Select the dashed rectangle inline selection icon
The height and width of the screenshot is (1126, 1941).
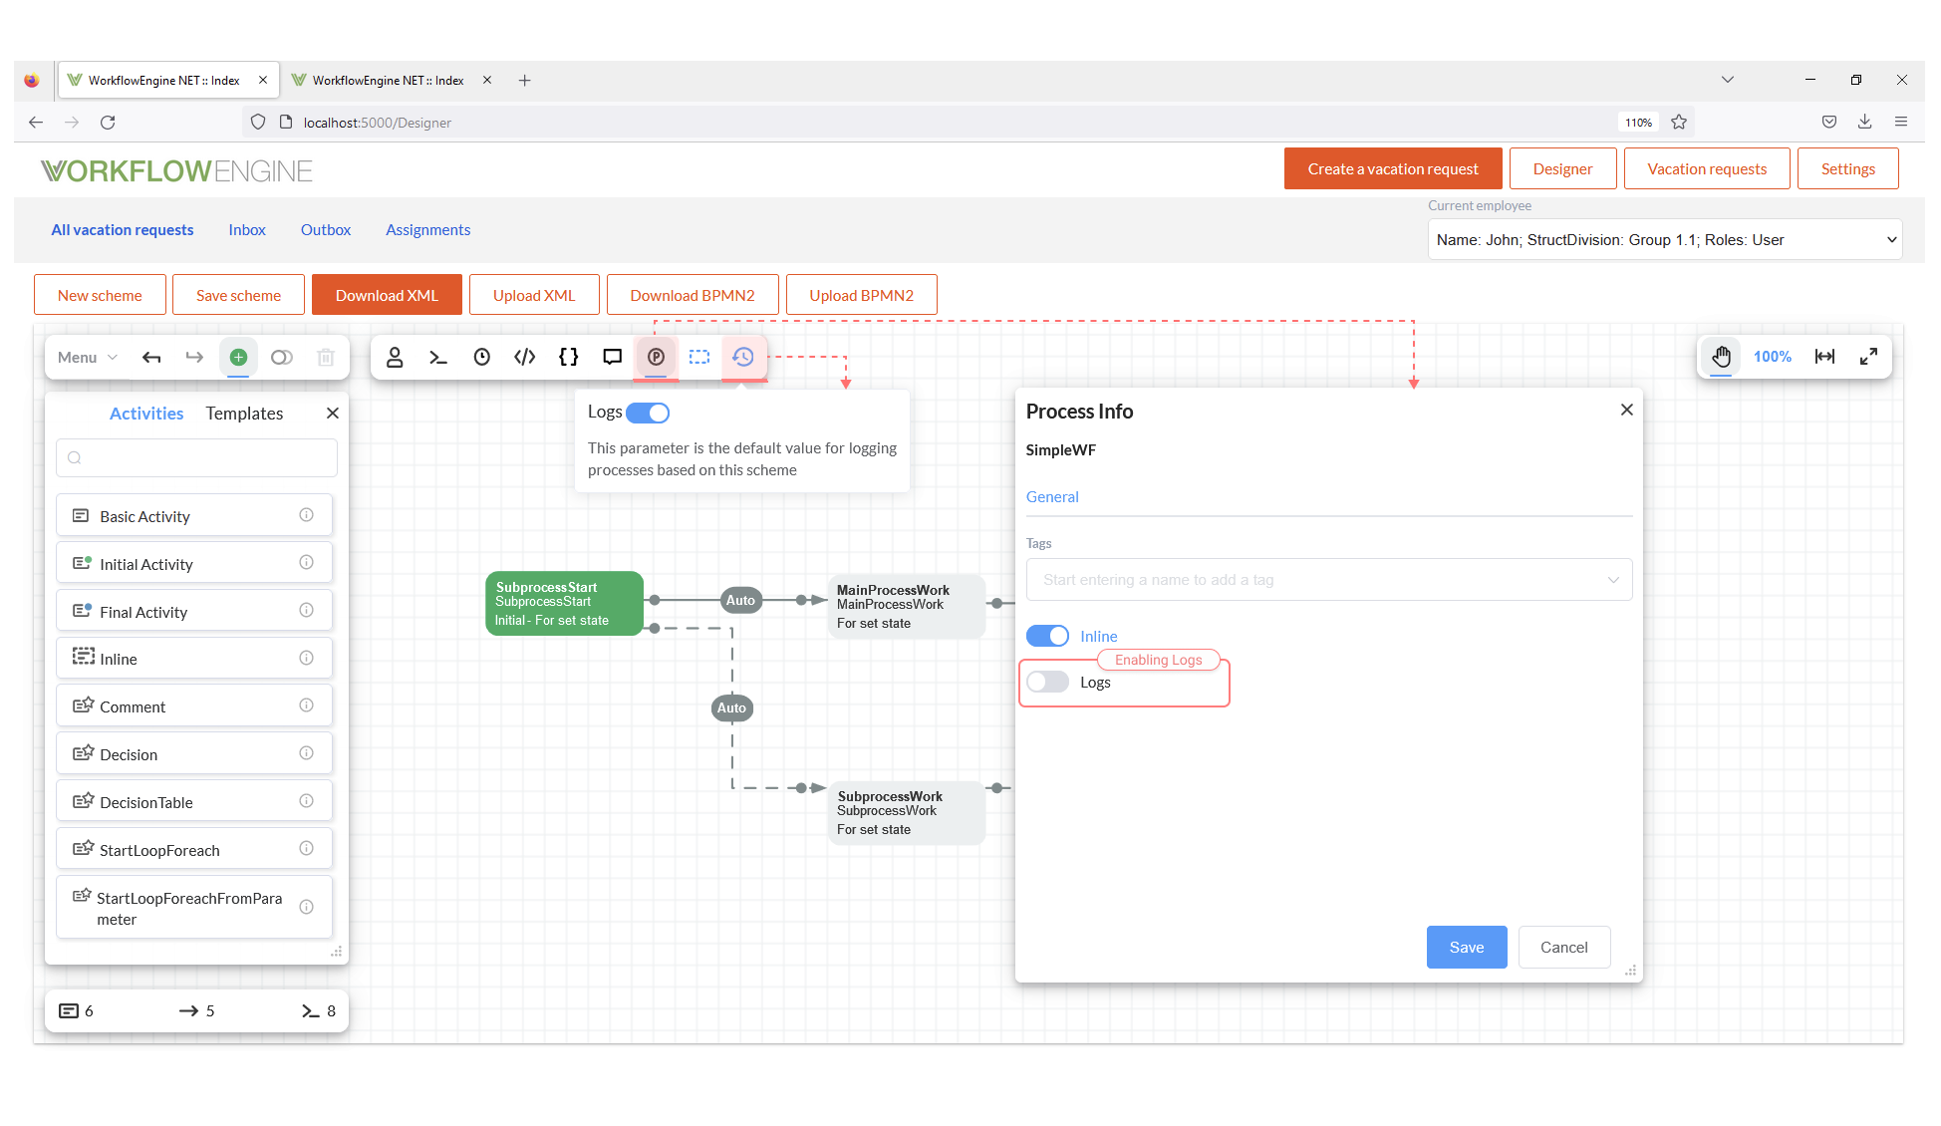[699, 358]
